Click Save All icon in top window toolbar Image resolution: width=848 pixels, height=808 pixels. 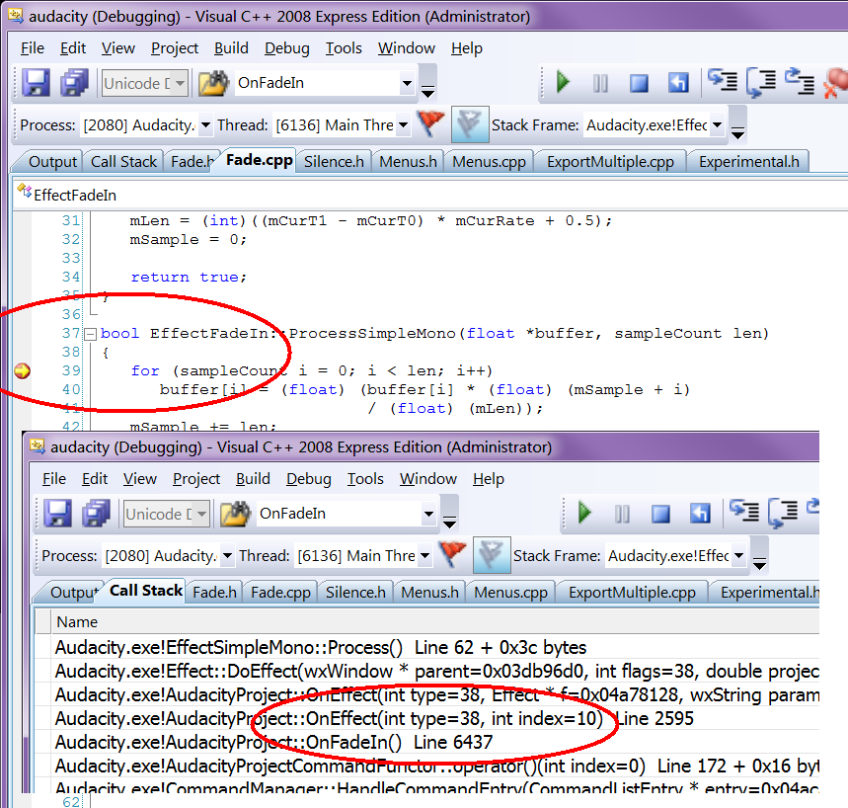(x=74, y=83)
